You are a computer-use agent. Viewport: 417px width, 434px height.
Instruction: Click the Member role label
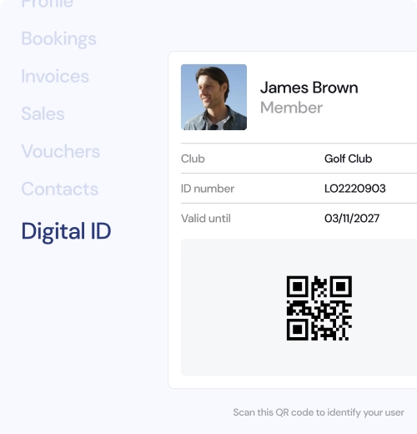click(x=291, y=108)
